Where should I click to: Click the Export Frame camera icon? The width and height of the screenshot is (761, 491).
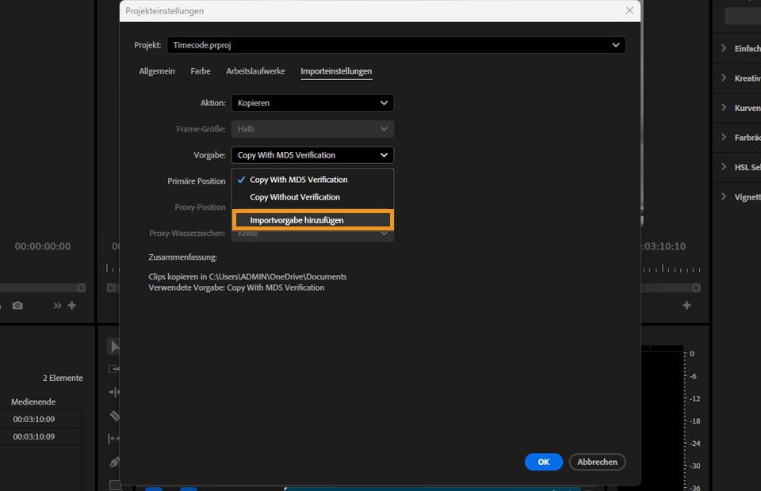[x=17, y=305]
